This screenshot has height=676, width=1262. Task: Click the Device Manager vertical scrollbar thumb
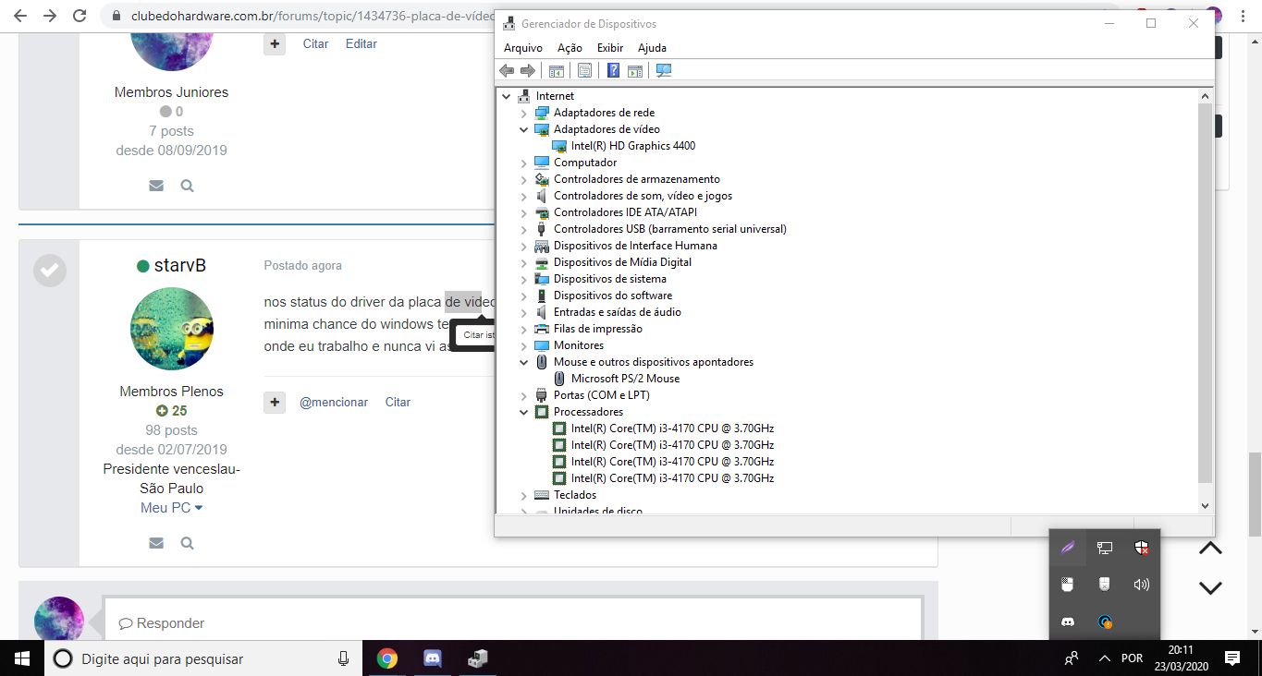click(x=1205, y=293)
